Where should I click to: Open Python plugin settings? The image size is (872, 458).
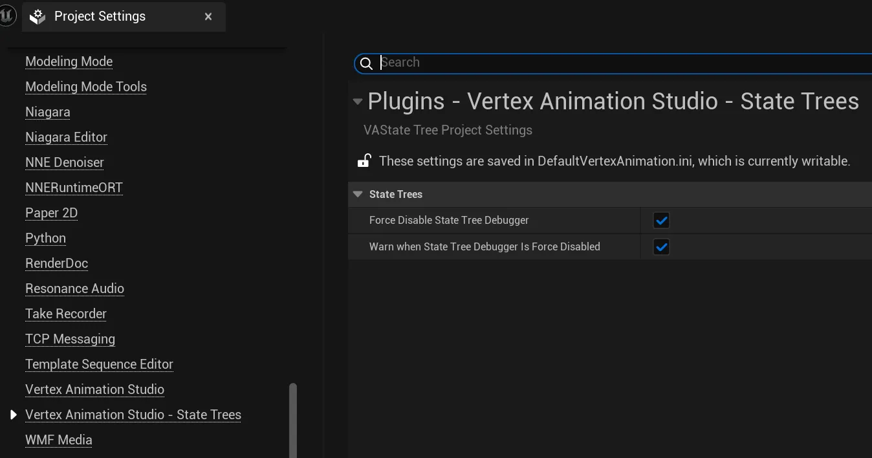(x=45, y=238)
